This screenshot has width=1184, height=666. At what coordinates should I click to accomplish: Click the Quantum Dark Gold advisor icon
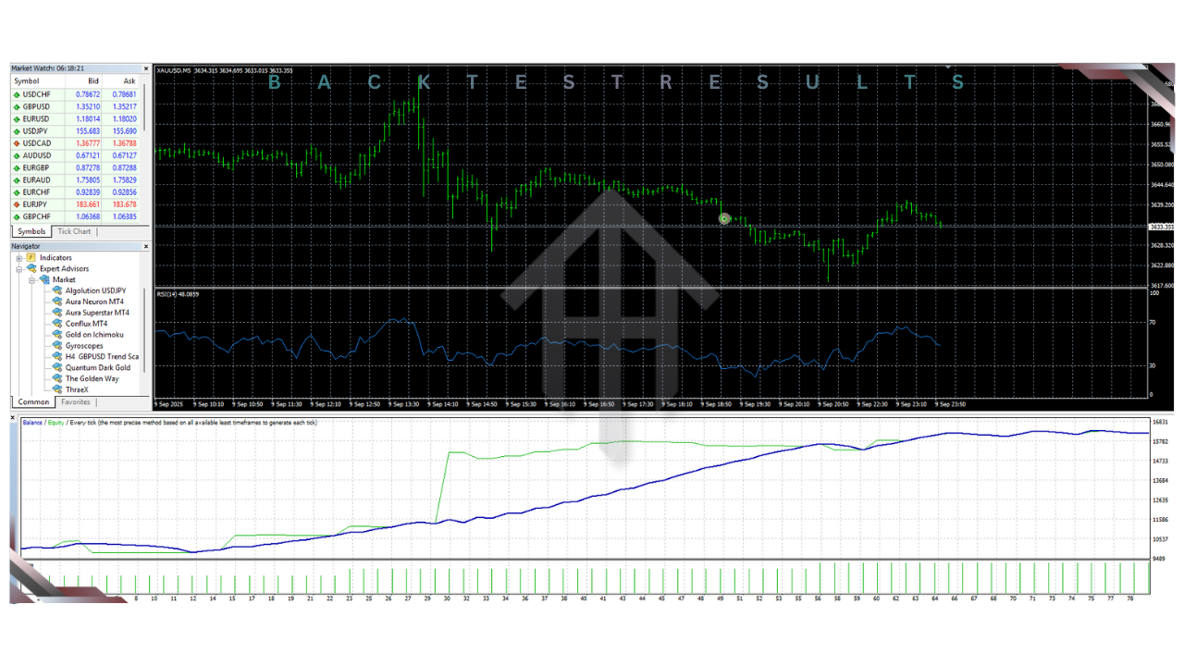57,367
